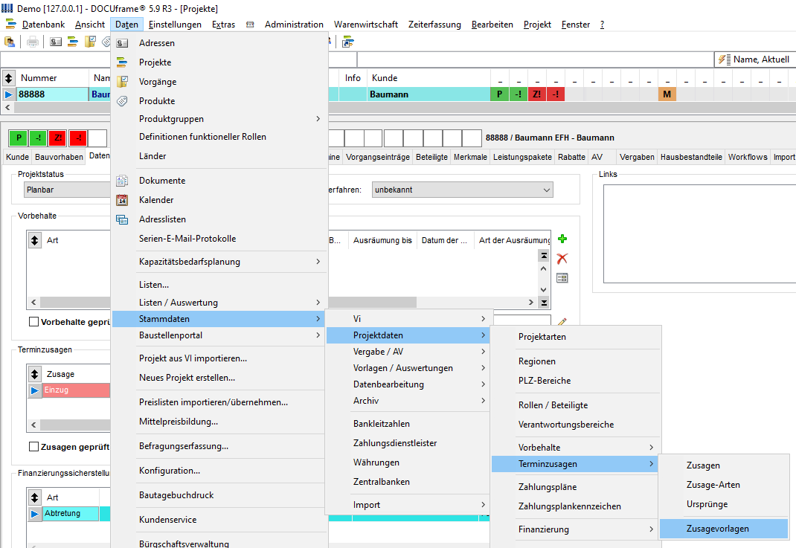
Task: Open Produkte via its tag icon in Daten menu
Action: click(122, 101)
